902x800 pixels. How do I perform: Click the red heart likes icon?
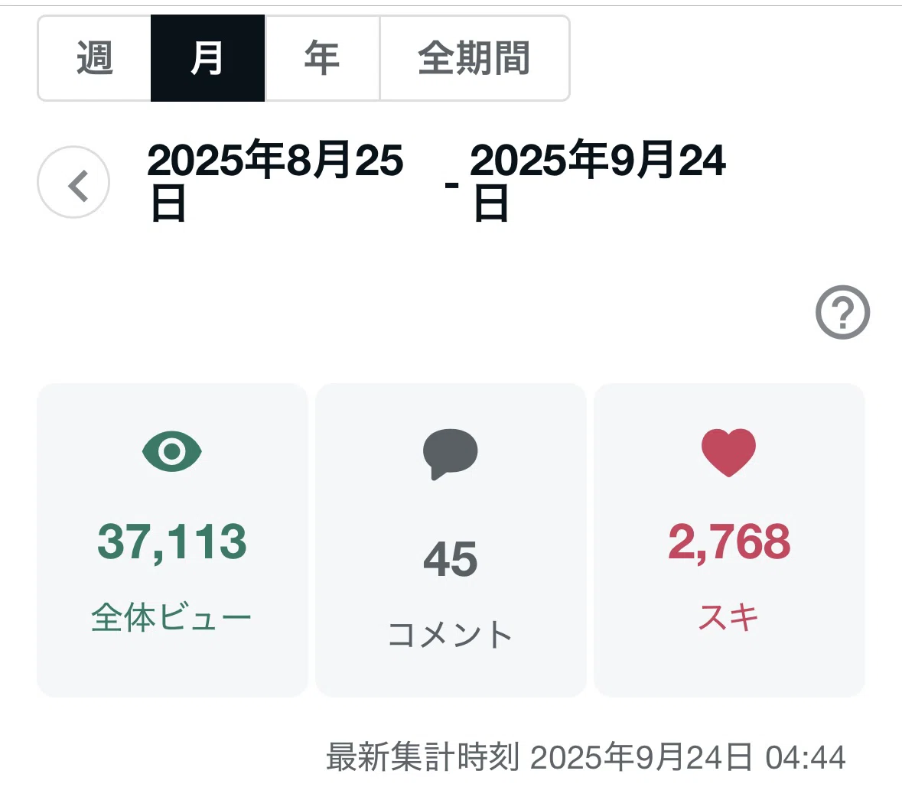click(729, 453)
